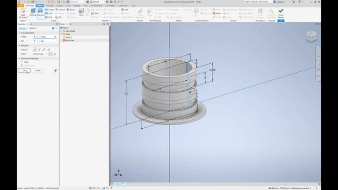Select the Extrude tool
Image resolution: width=338 pixels, height=190 pixels.
[x=33, y=12]
